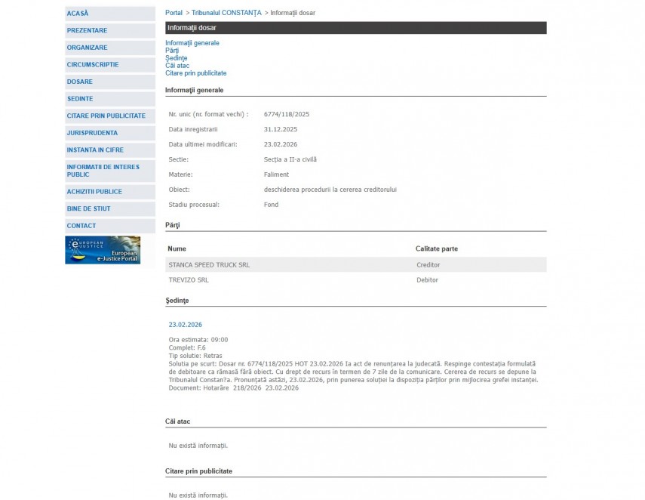645x500 pixels.
Task: Jump to Informații generale anchor link
Action: [x=192, y=43]
